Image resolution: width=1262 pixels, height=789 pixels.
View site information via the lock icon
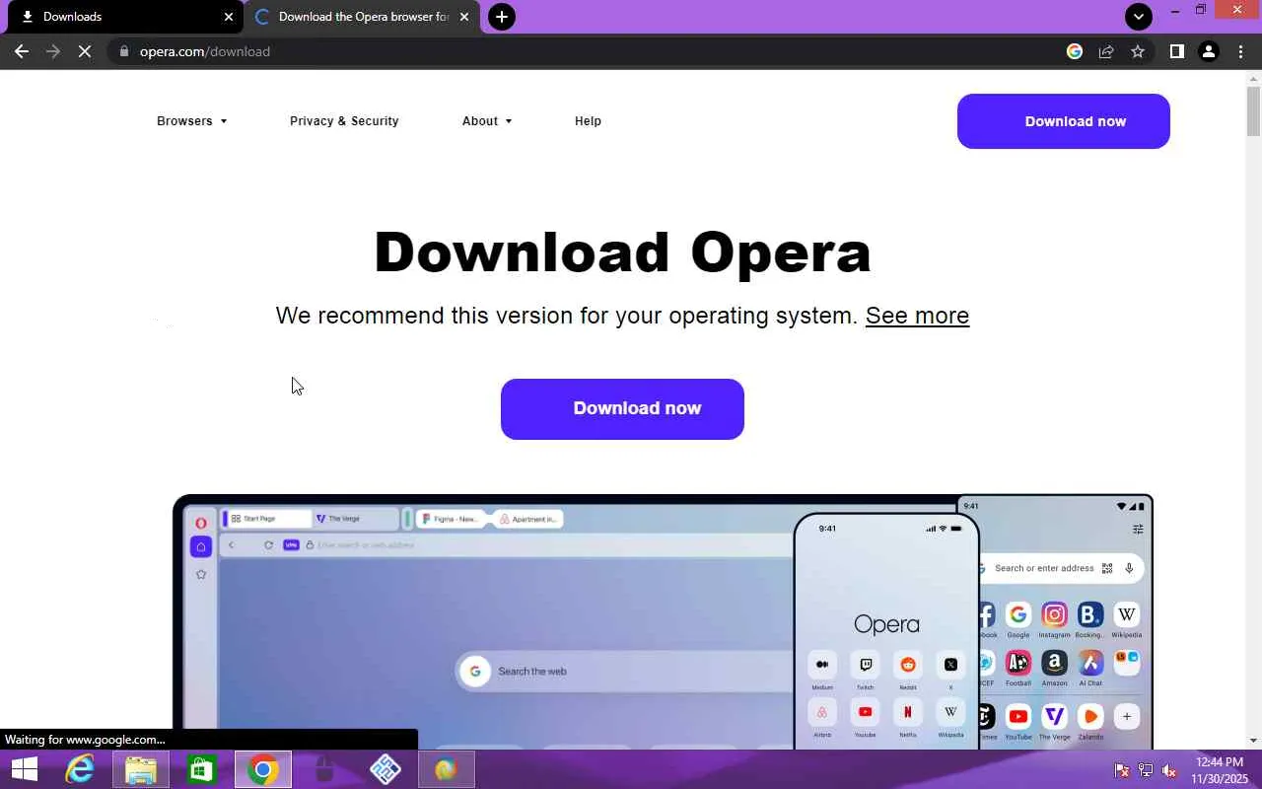coord(123,51)
